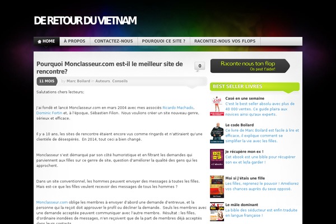Select the HOME label in the menu
The height and width of the screenshot is (224, 336).
click(x=49, y=41)
